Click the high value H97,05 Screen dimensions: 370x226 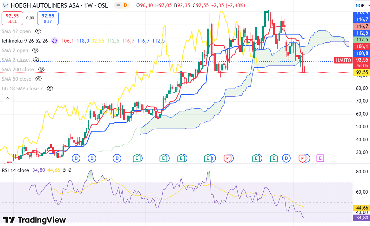(164, 5)
